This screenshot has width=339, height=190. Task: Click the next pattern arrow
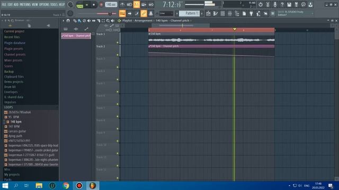click(202, 13)
